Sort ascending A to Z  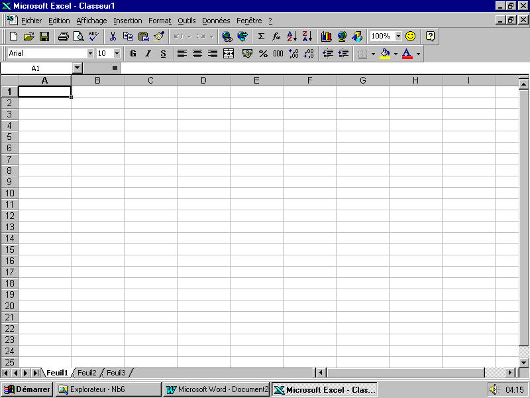click(291, 36)
